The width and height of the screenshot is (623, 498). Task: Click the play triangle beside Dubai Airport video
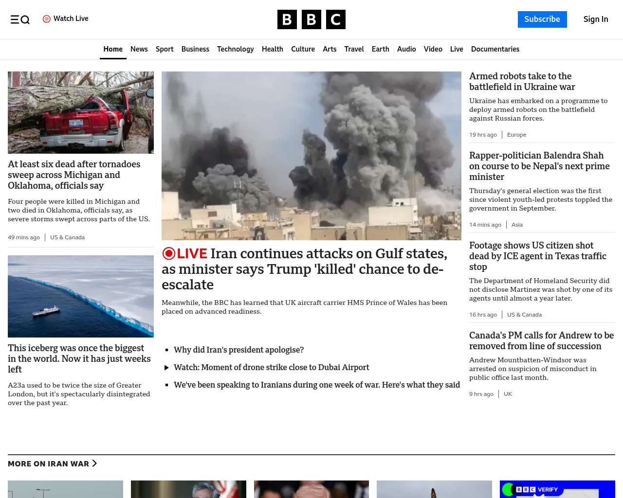click(x=166, y=368)
